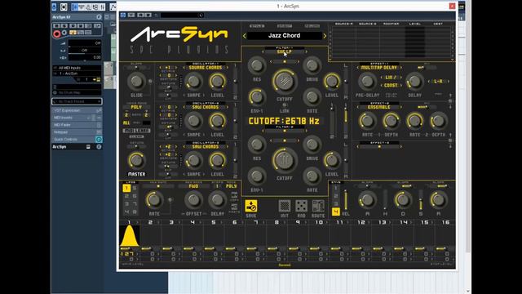
Task: Toggle the ALL voices button
Action: pyautogui.click(x=126, y=123)
